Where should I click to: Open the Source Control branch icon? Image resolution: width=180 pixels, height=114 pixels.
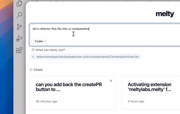click(x=19, y=27)
